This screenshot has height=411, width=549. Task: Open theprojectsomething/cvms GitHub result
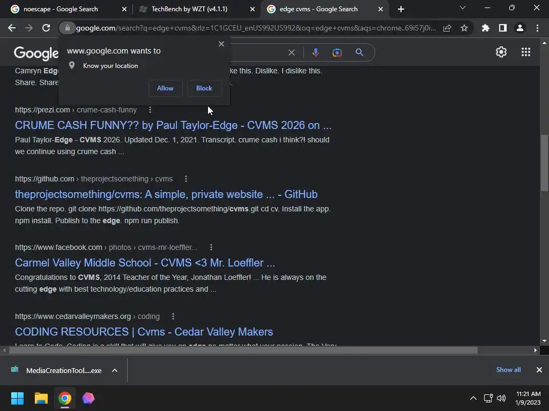(x=166, y=194)
